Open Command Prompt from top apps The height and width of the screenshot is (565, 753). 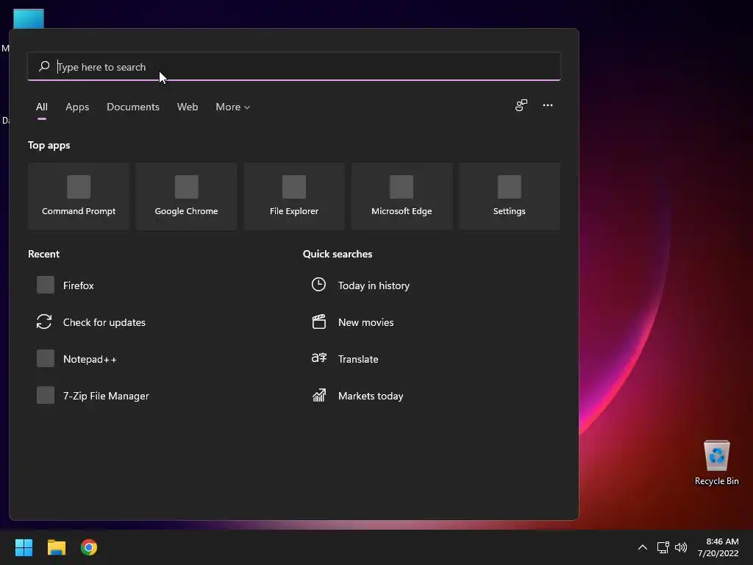pyautogui.click(x=79, y=196)
